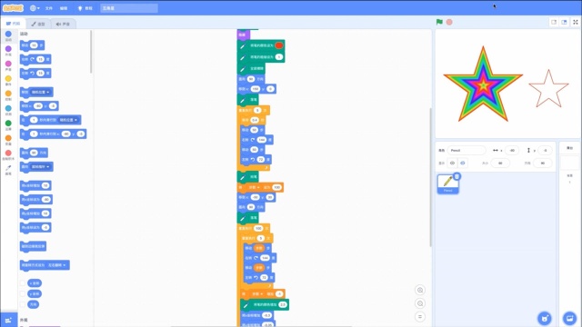Zoom out of the code workspace
The height and width of the screenshot is (327, 582).
point(420,303)
